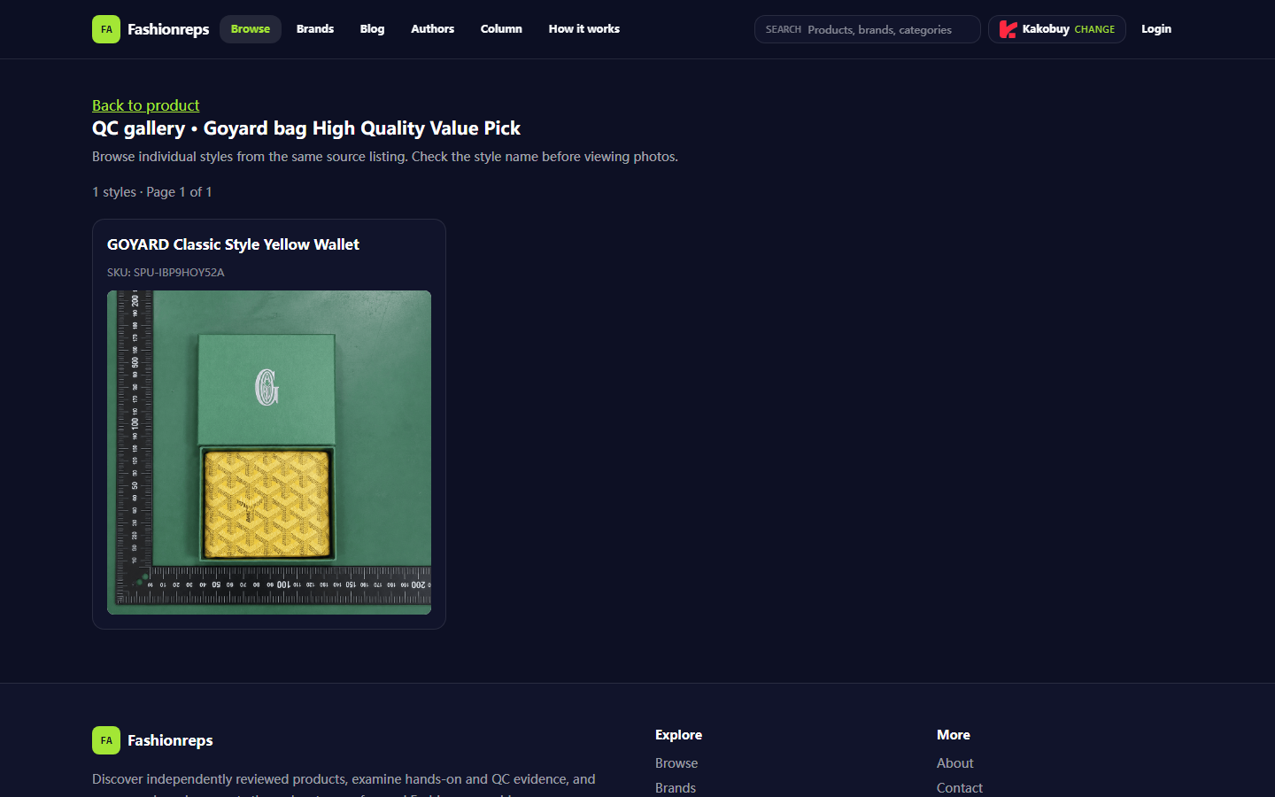Click CHANGE to switch Kakobuy agent
Image resolution: width=1275 pixels, height=797 pixels.
[1094, 29]
